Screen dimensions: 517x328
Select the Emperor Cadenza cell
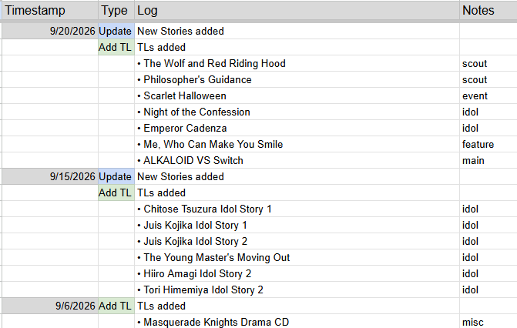tap(297, 128)
